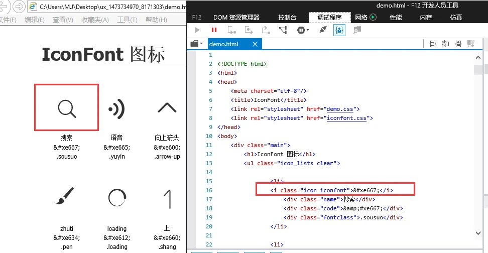Viewport: 488px width, 253px height.
Task: Open the 帮助(H) menu
Action: [156, 20]
